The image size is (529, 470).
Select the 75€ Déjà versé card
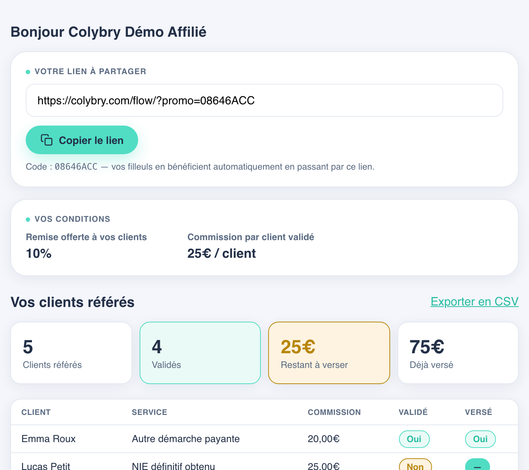tap(458, 353)
